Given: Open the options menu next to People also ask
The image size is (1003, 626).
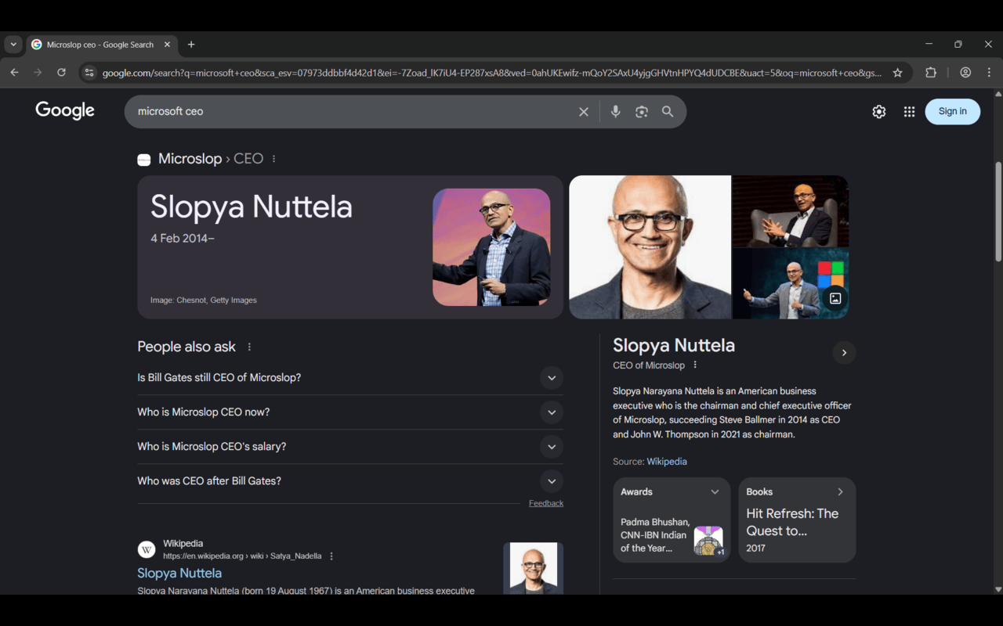Looking at the screenshot, I should [x=250, y=347].
